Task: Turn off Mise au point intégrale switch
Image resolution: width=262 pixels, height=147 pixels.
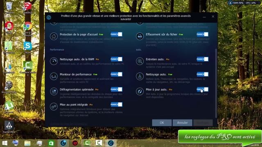Action: coord(116,105)
